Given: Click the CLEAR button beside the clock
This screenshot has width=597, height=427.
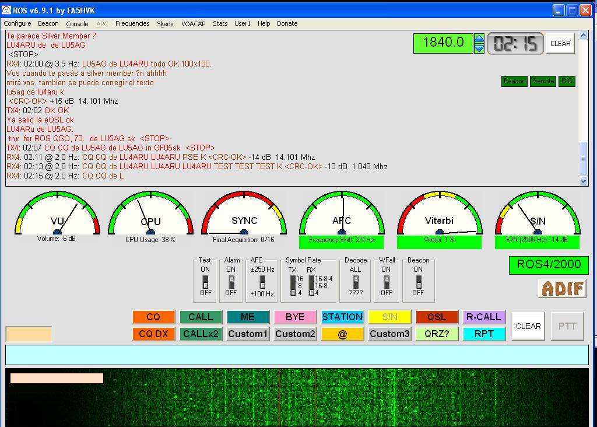Looking at the screenshot, I should [560, 43].
